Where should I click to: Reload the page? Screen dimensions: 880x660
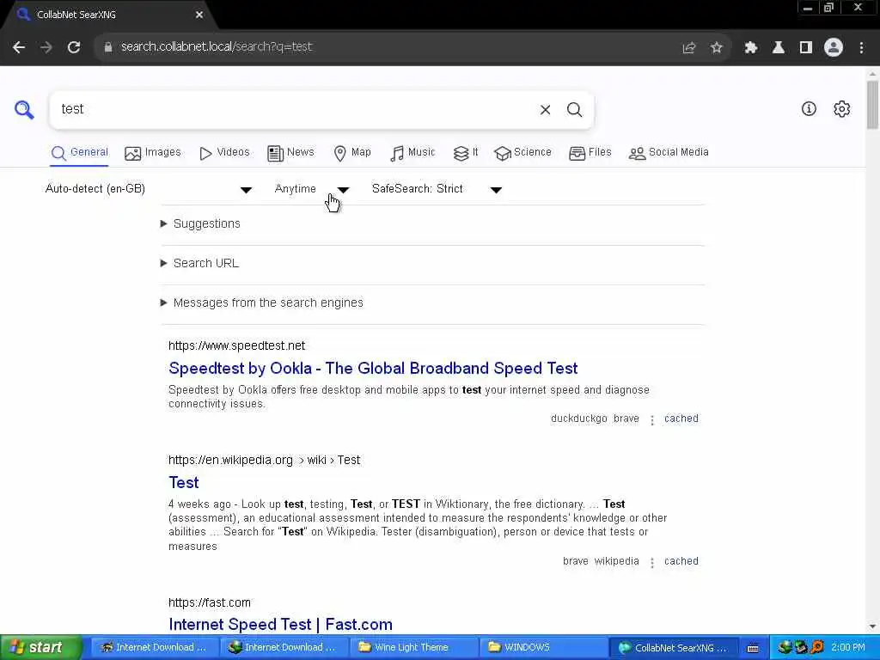coord(74,47)
